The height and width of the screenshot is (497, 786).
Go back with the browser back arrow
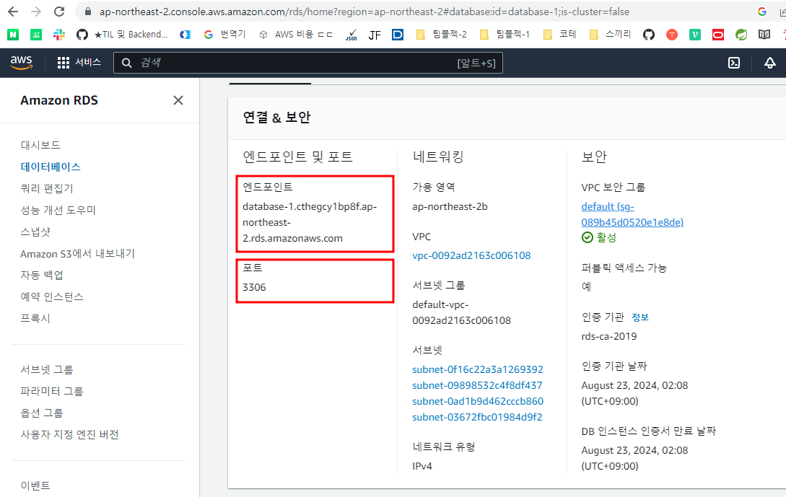(x=13, y=12)
